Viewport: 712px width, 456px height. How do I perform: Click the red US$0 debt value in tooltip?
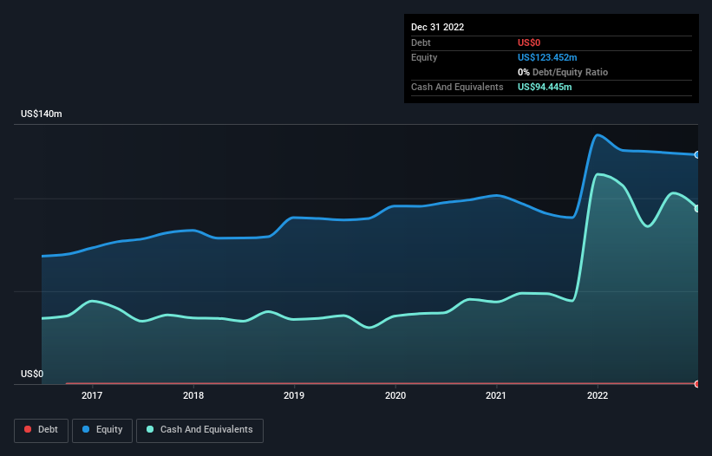coord(529,42)
